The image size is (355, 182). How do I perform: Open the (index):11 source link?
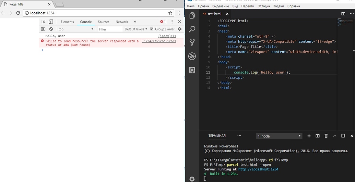(x=167, y=36)
